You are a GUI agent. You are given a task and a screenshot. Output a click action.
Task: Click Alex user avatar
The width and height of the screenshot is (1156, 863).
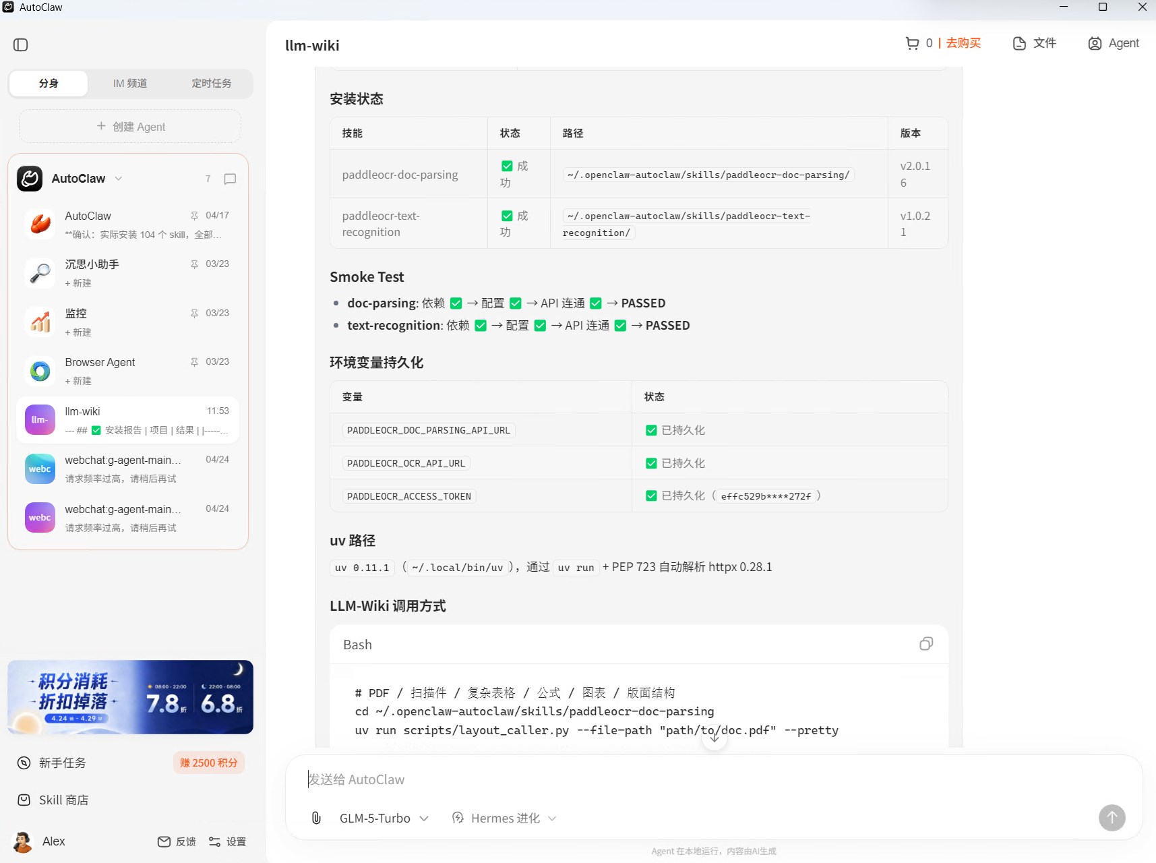(x=23, y=841)
